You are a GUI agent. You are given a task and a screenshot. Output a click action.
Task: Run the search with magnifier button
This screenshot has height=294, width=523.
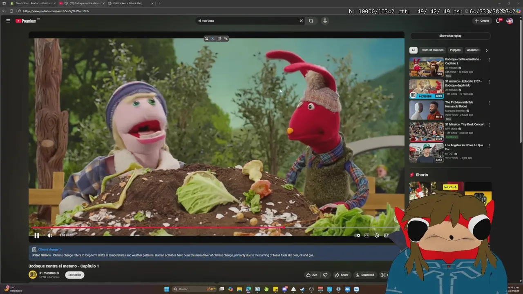pyautogui.click(x=311, y=21)
